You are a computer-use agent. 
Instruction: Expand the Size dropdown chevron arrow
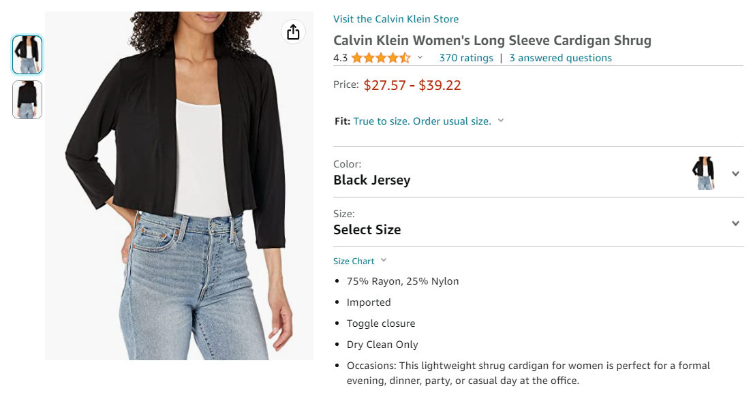click(735, 223)
